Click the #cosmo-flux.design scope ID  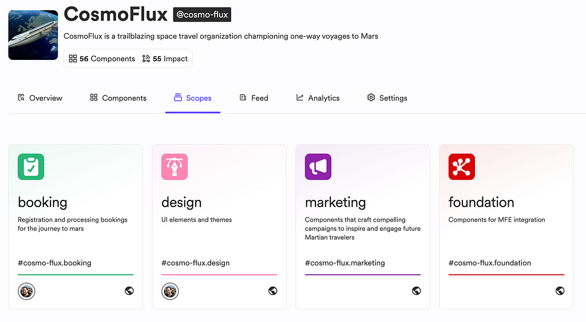[x=196, y=263]
